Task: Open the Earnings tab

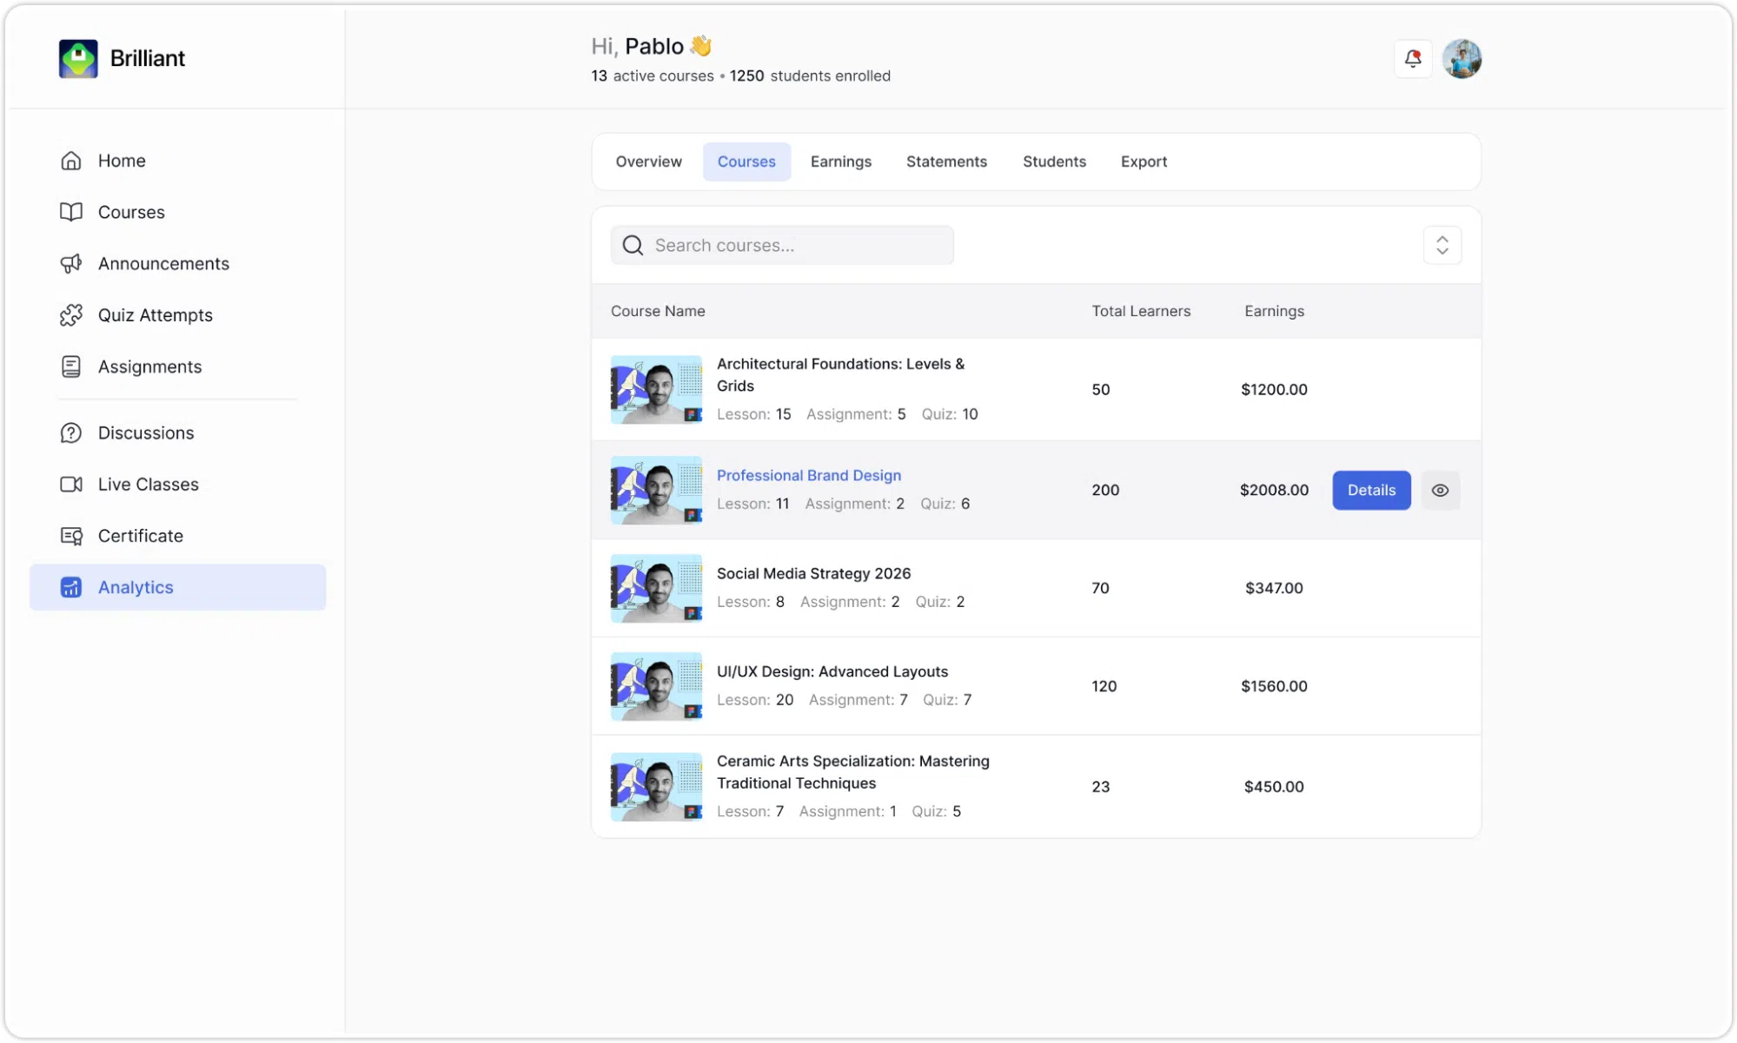Action: (840, 162)
